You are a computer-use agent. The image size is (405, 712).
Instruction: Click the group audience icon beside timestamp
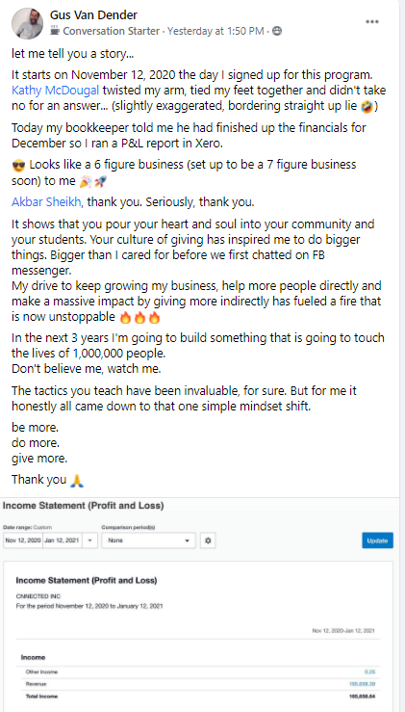pos(277,31)
